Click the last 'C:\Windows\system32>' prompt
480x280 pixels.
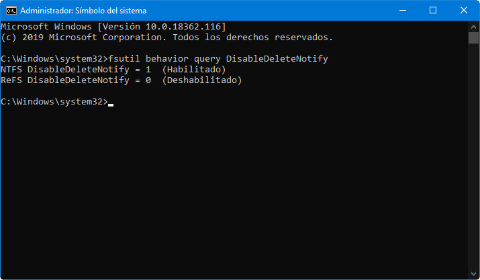pyautogui.click(x=54, y=102)
